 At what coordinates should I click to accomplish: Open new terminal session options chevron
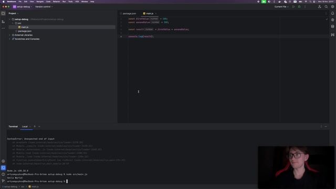39,127
